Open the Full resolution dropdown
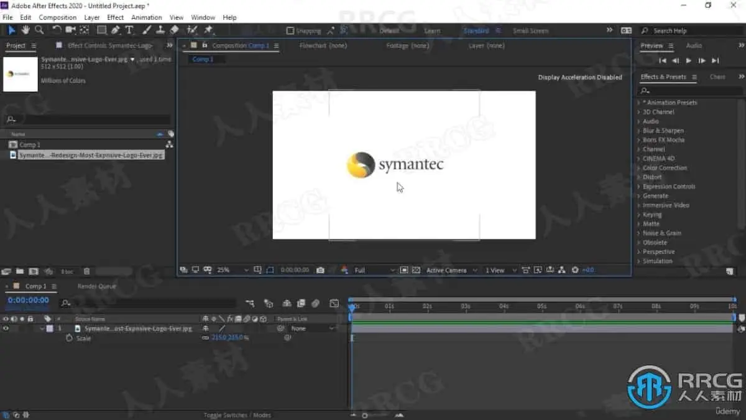 (x=374, y=270)
